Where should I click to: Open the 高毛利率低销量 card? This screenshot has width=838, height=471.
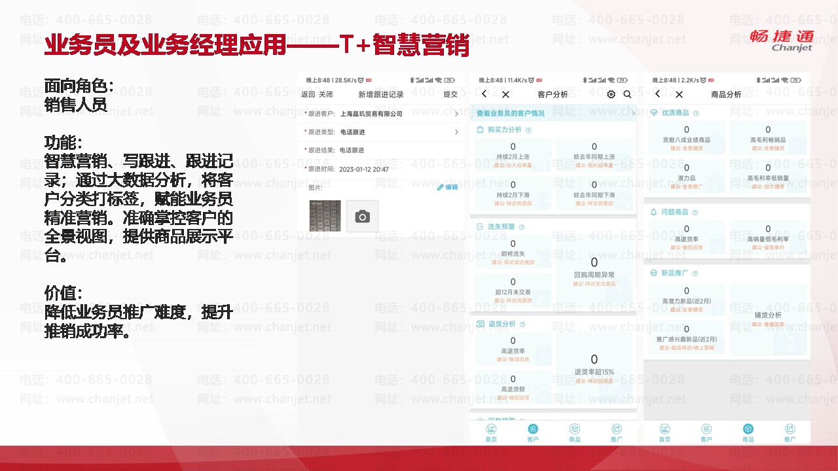click(768, 176)
